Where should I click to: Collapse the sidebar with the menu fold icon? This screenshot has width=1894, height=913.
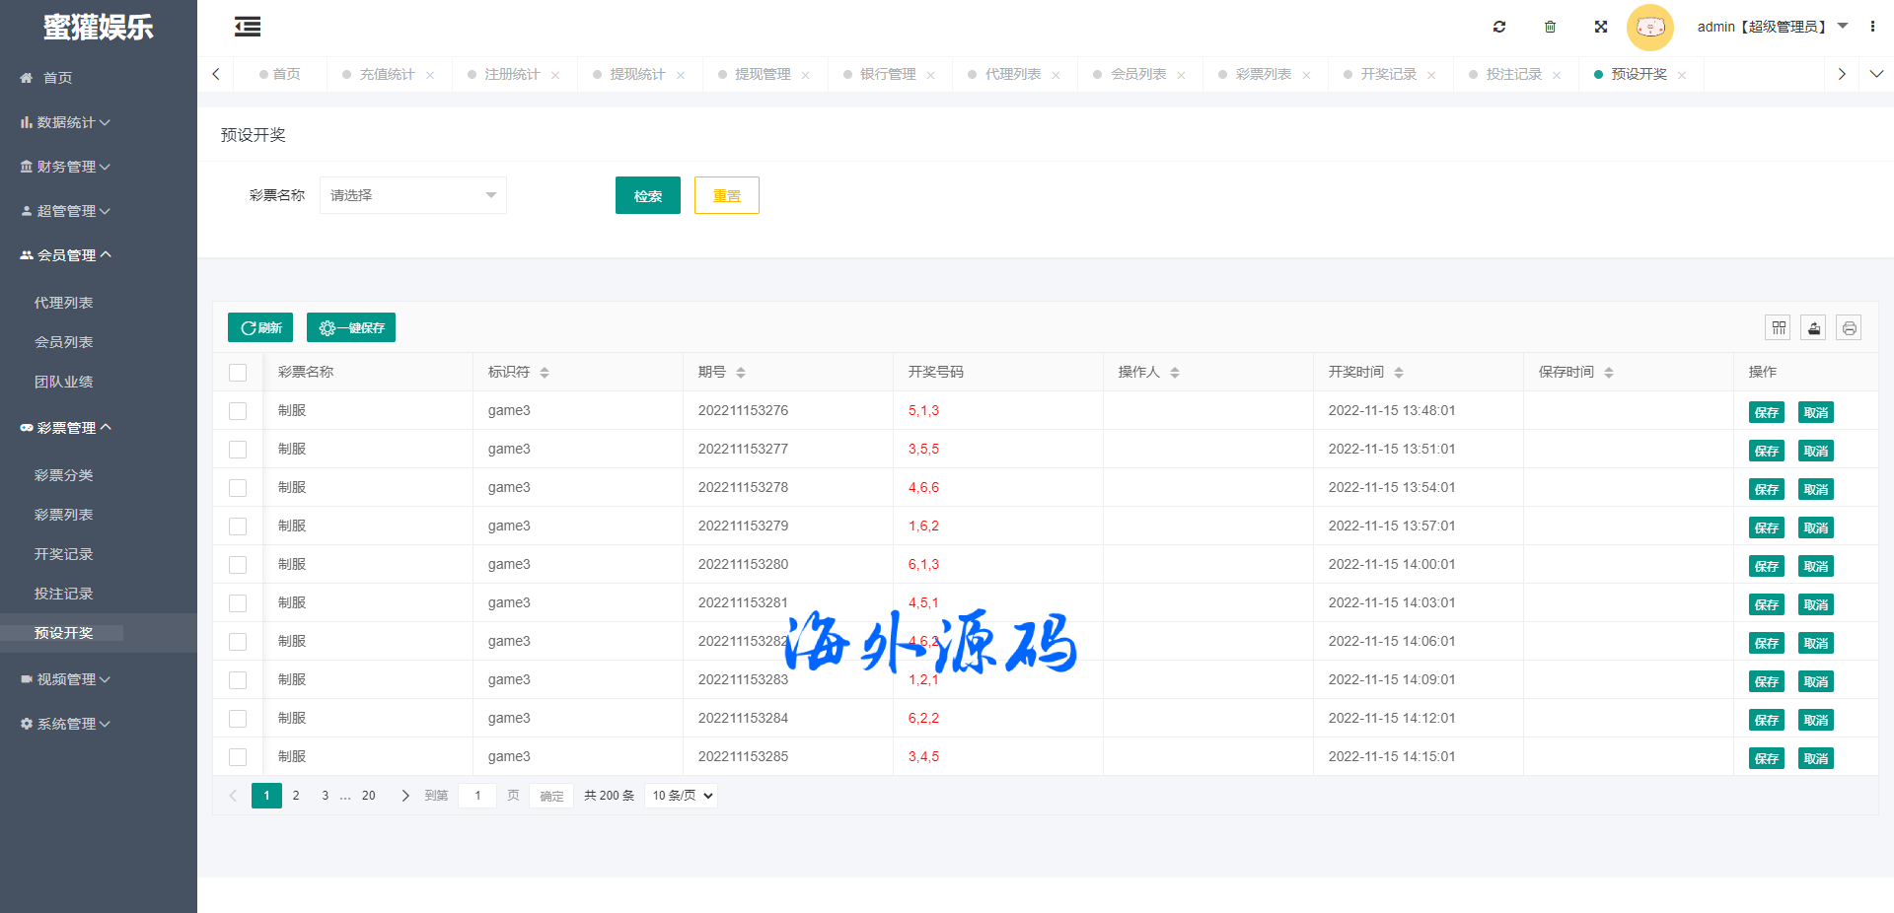[x=248, y=27]
